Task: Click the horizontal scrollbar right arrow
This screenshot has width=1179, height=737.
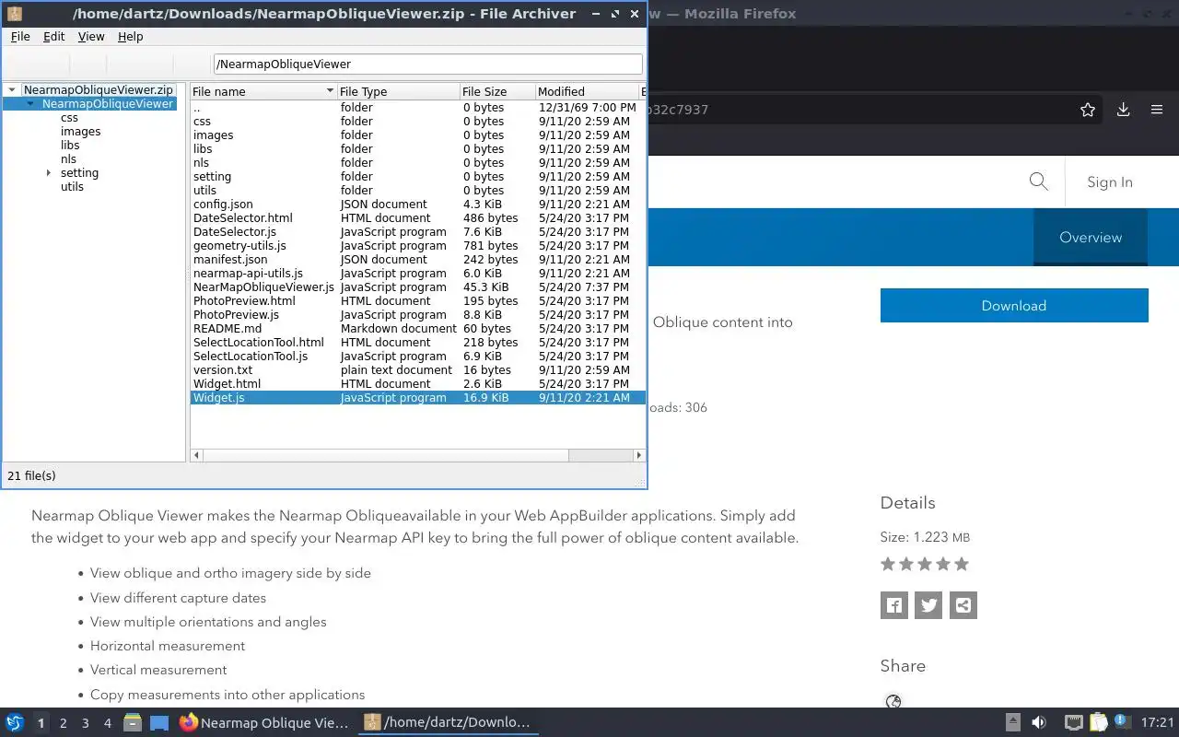Action: 639,455
